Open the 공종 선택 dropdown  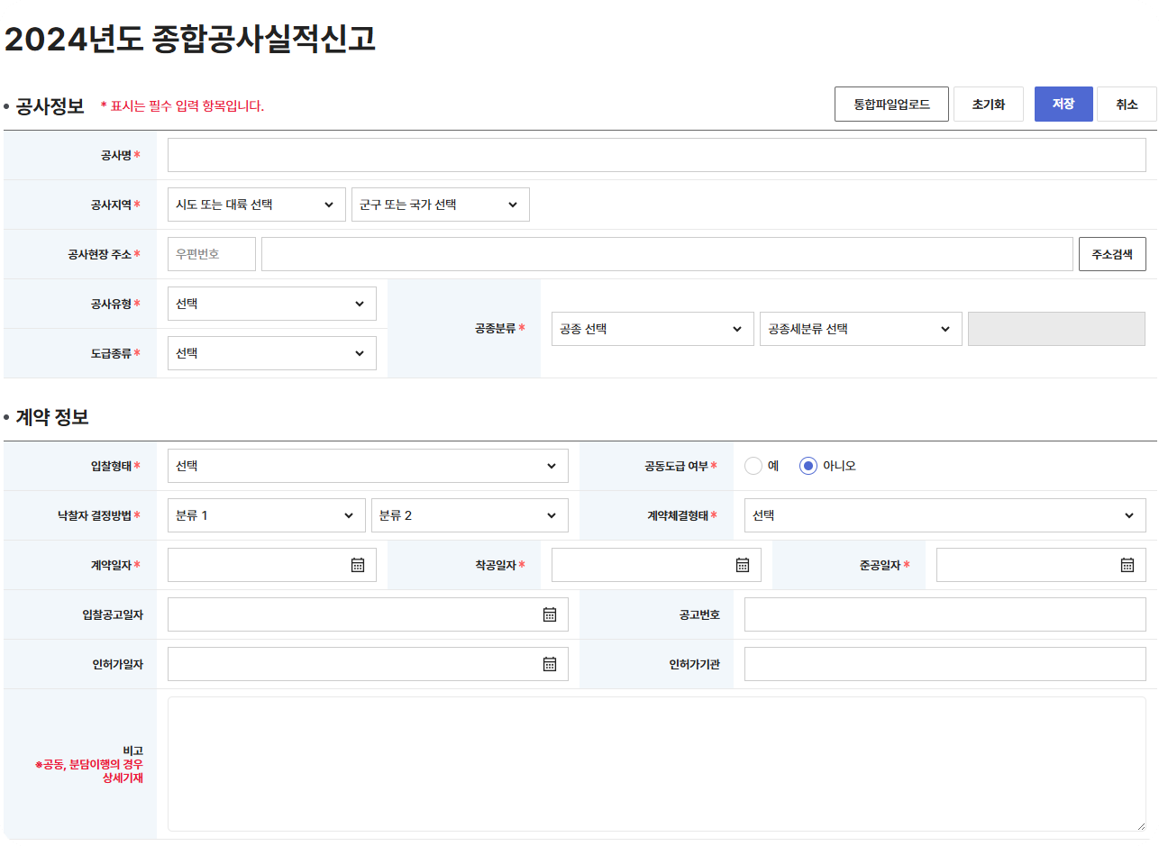click(652, 328)
